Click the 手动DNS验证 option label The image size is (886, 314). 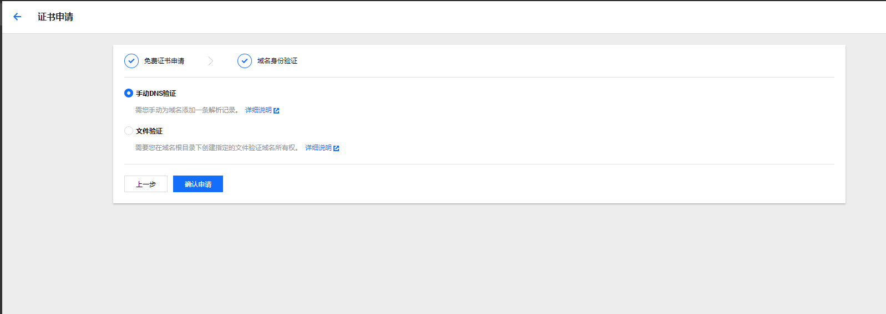156,94
